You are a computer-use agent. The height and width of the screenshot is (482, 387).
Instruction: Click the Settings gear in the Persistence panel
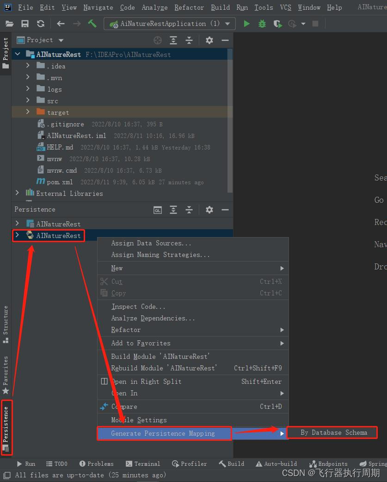click(x=209, y=209)
